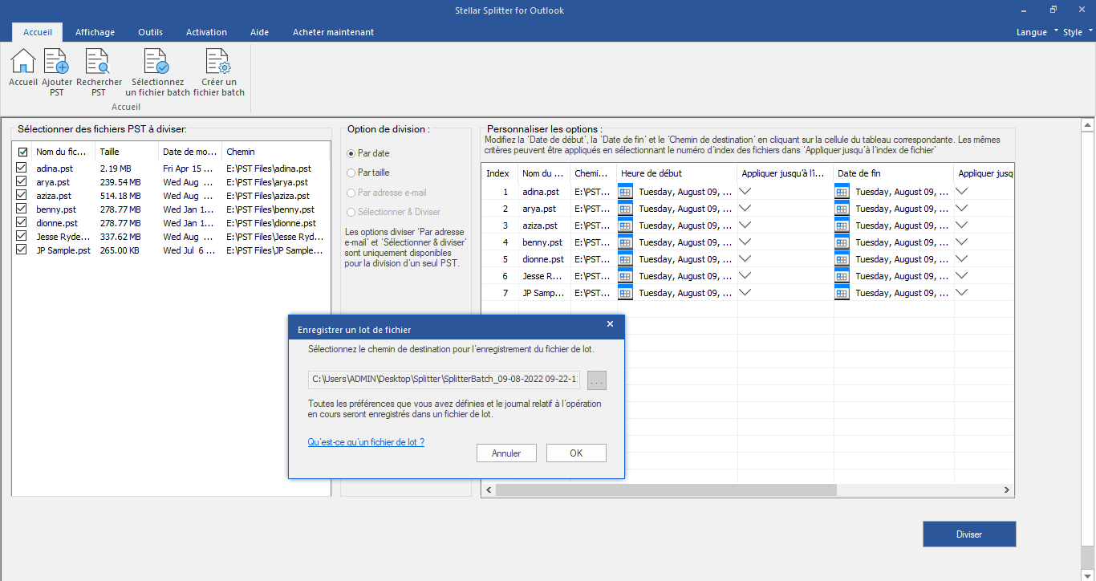This screenshot has height=581, width=1096.
Task: Open start date calendar for aziza.pst
Action: [x=626, y=225]
